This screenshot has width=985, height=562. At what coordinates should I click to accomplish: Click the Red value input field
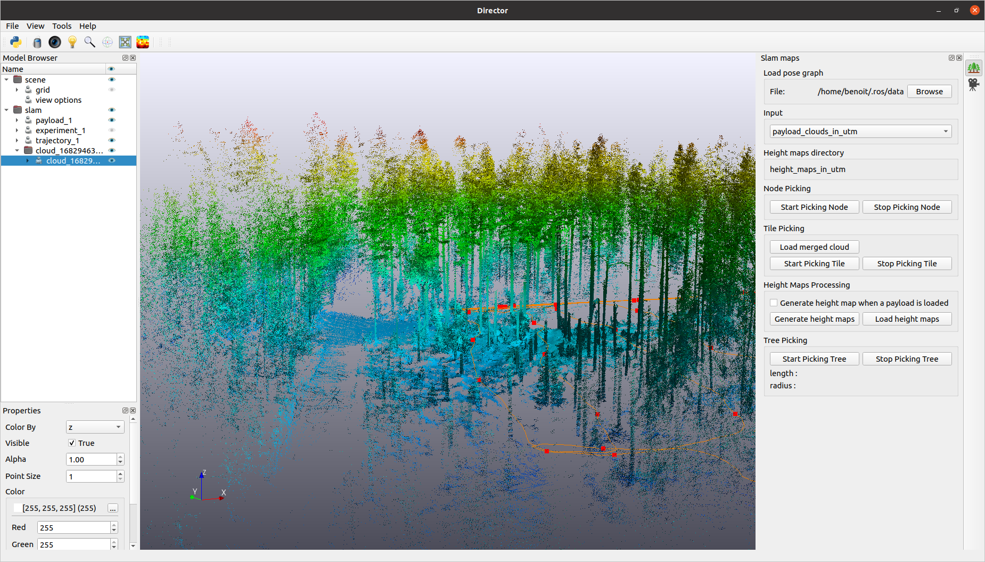coord(74,527)
